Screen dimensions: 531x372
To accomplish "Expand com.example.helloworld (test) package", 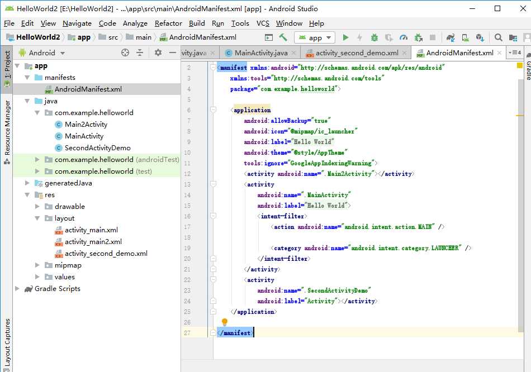I will [x=37, y=171].
